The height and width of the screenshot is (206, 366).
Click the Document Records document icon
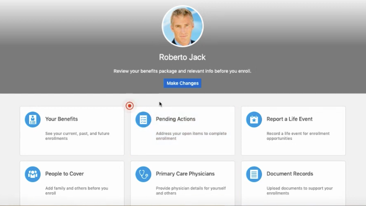coord(254,174)
